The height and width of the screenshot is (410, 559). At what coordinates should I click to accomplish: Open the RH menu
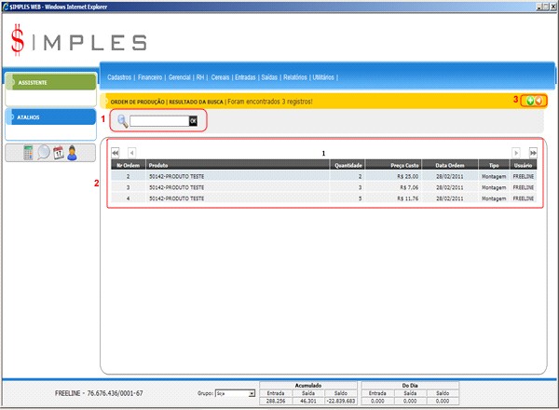(200, 77)
